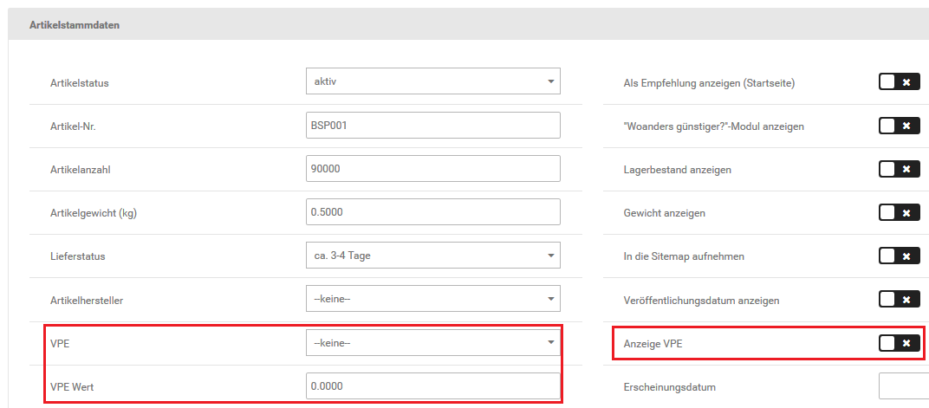The image size is (929, 408).
Task: Click the X icon on Anzeige VPE switch
Action: click(906, 343)
